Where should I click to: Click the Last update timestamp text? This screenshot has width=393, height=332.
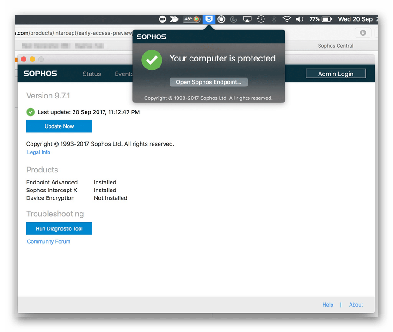point(88,112)
